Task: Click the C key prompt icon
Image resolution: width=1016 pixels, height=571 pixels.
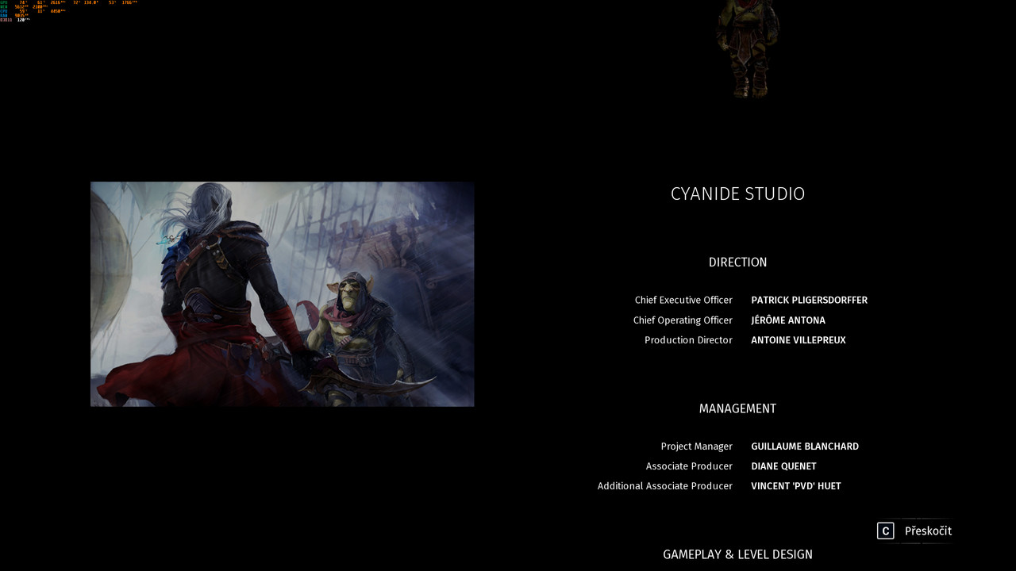Action: [x=886, y=531]
